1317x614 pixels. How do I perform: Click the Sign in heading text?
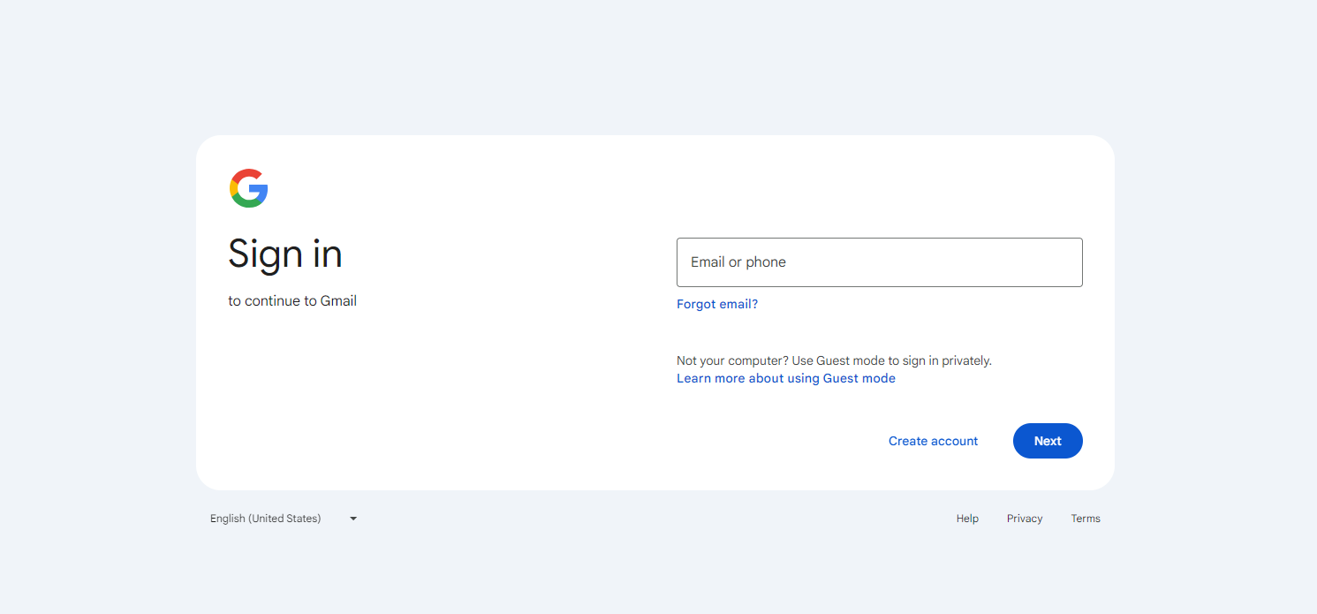click(285, 254)
